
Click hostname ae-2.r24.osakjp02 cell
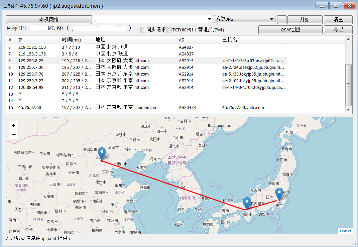[253, 67]
